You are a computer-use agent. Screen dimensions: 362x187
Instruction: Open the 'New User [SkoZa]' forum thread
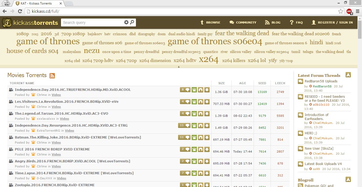[320, 148]
